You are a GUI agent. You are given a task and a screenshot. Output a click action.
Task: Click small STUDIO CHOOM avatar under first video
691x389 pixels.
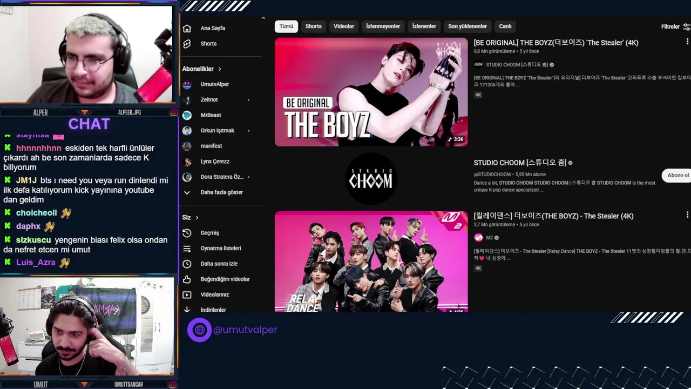(478, 64)
